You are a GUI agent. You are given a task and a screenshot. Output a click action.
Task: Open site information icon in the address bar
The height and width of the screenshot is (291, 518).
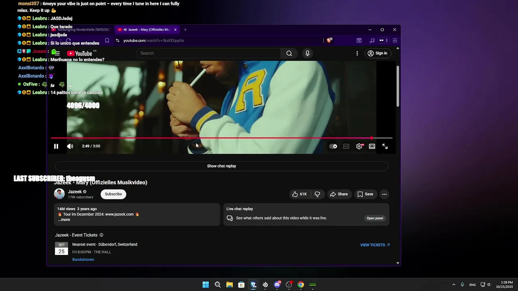coord(117,40)
